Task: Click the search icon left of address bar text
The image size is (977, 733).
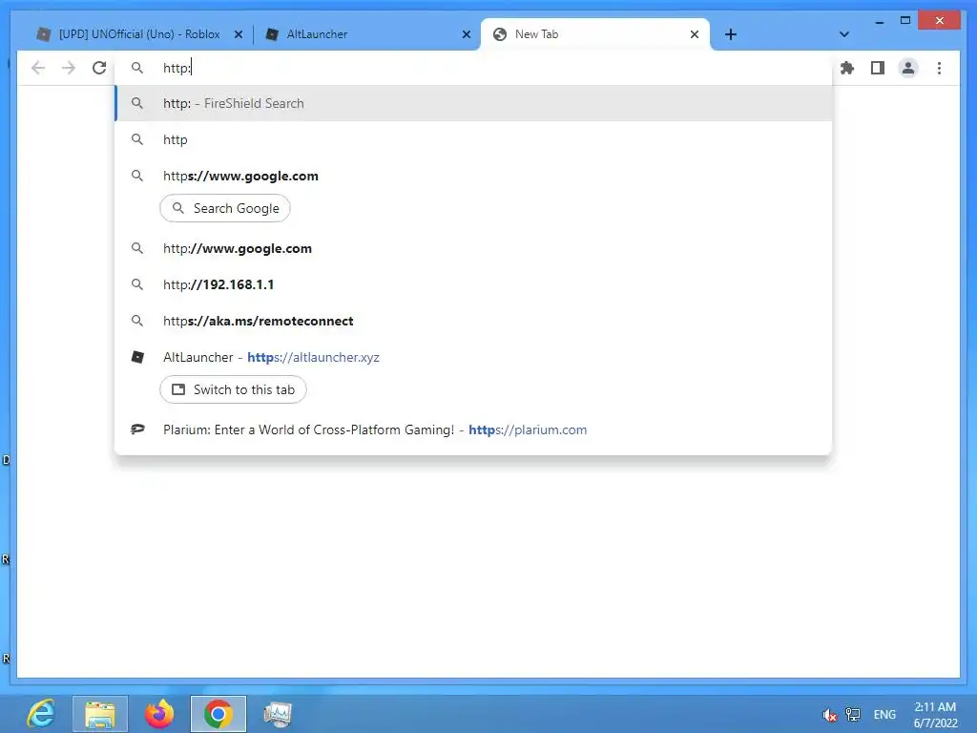Action: (x=137, y=68)
